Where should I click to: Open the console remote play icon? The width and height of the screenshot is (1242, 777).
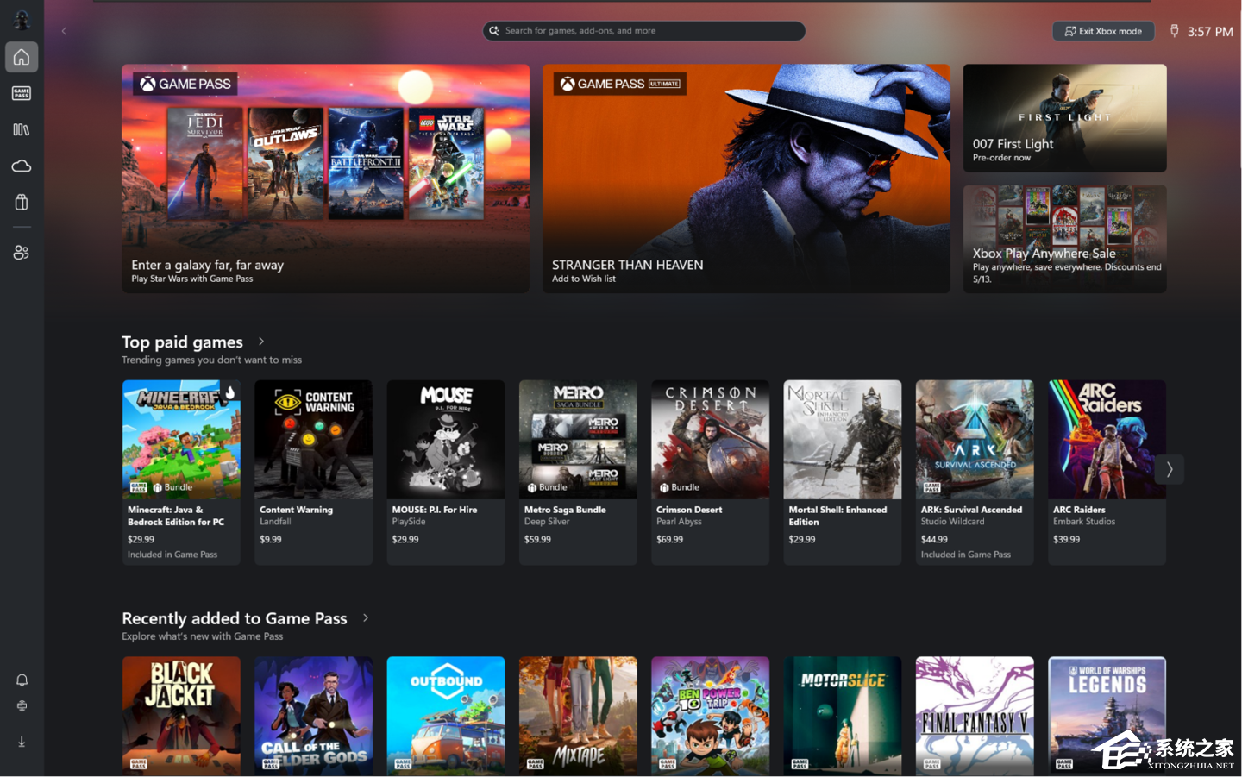point(22,705)
